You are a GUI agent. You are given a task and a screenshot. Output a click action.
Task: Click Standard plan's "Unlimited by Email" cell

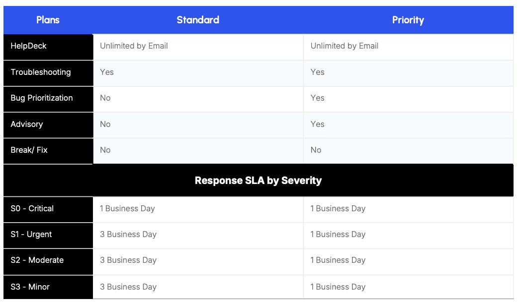click(134, 46)
